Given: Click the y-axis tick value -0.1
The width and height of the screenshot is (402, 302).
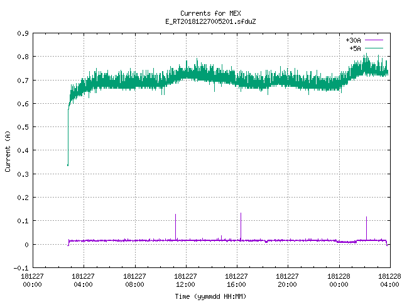Looking at the screenshot, I should [21, 268].
